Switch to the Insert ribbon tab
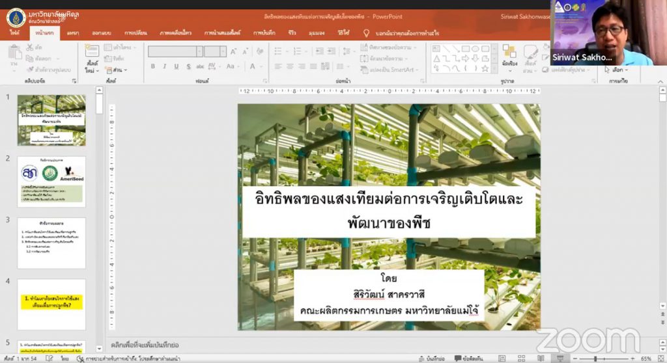Image resolution: width=667 pixels, height=363 pixels. coord(73,33)
